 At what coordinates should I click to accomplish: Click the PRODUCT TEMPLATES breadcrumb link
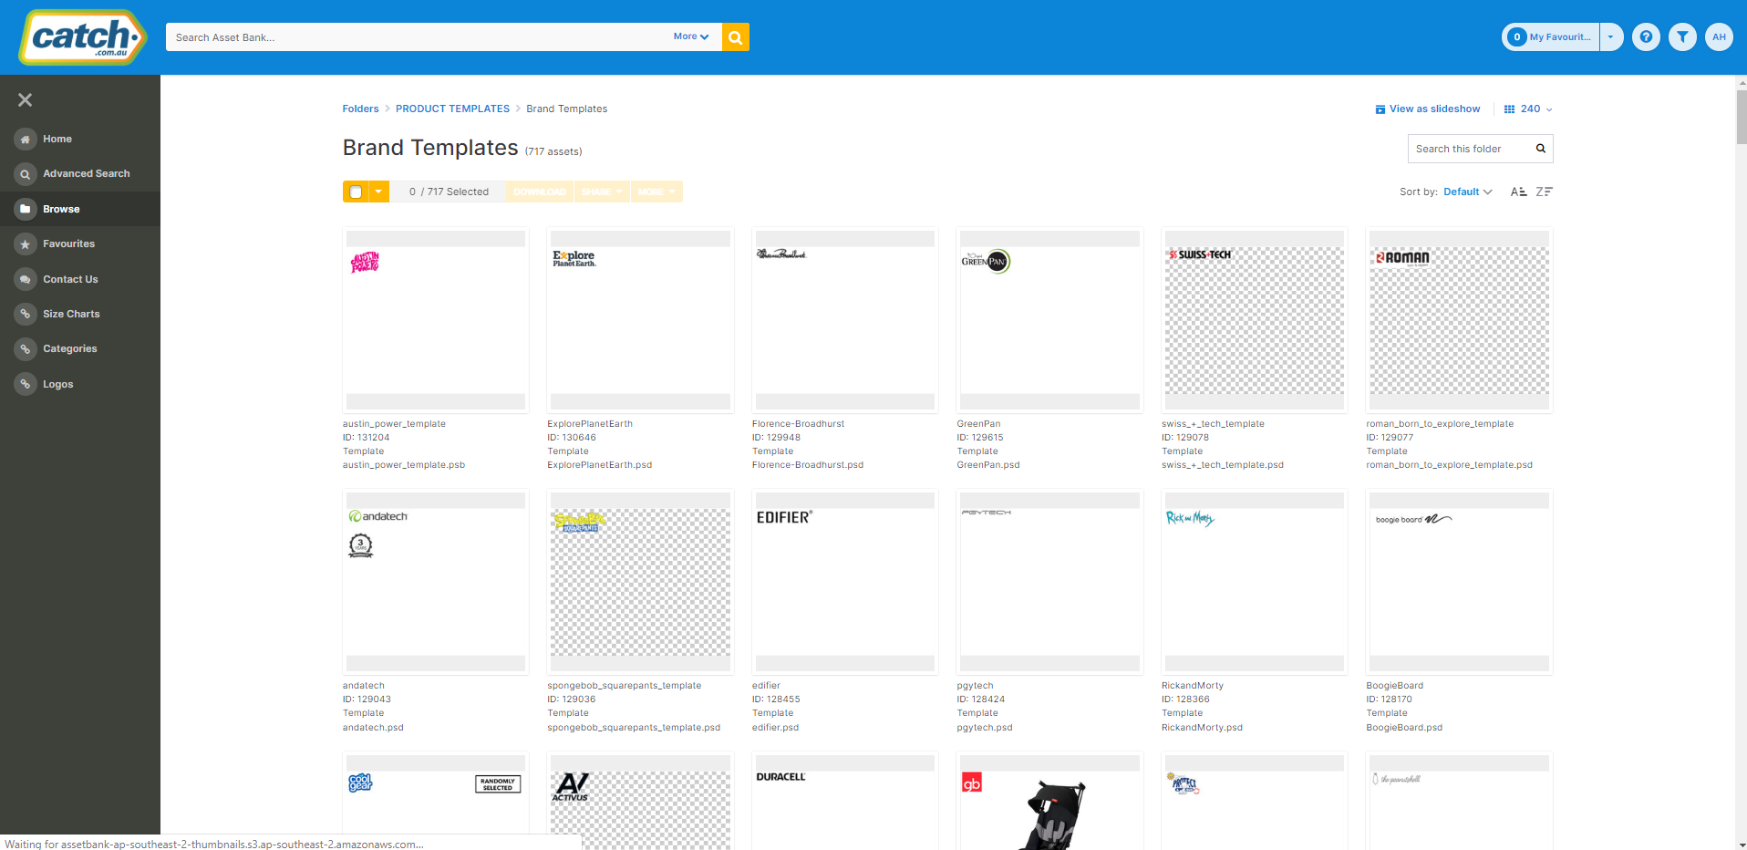point(452,109)
